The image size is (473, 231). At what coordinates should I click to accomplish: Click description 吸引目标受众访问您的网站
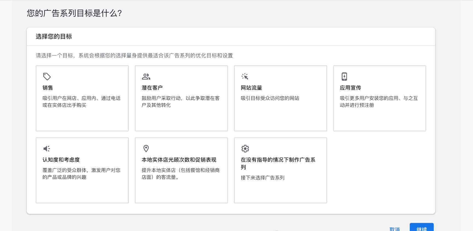coord(270,98)
